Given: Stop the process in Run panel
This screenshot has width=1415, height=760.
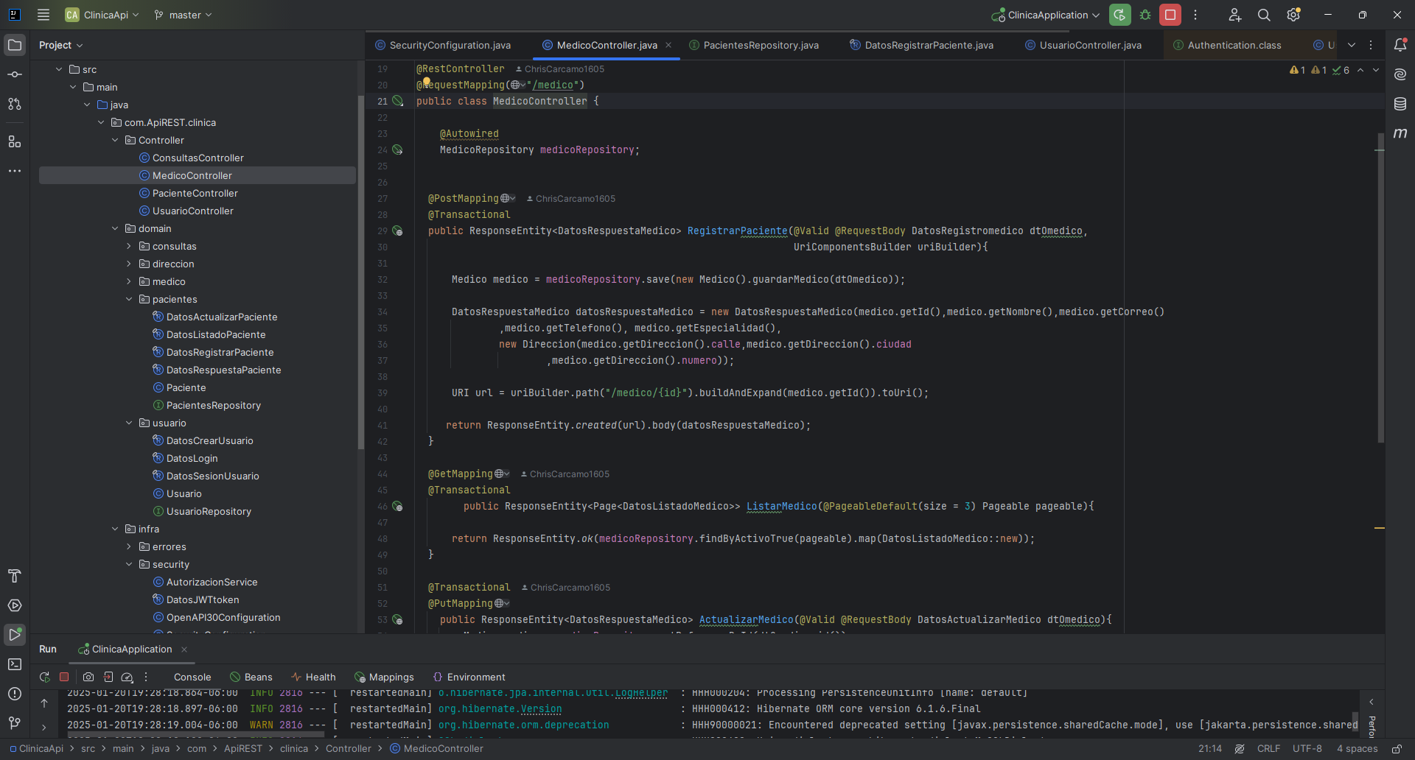Looking at the screenshot, I should pyautogui.click(x=64, y=677).
